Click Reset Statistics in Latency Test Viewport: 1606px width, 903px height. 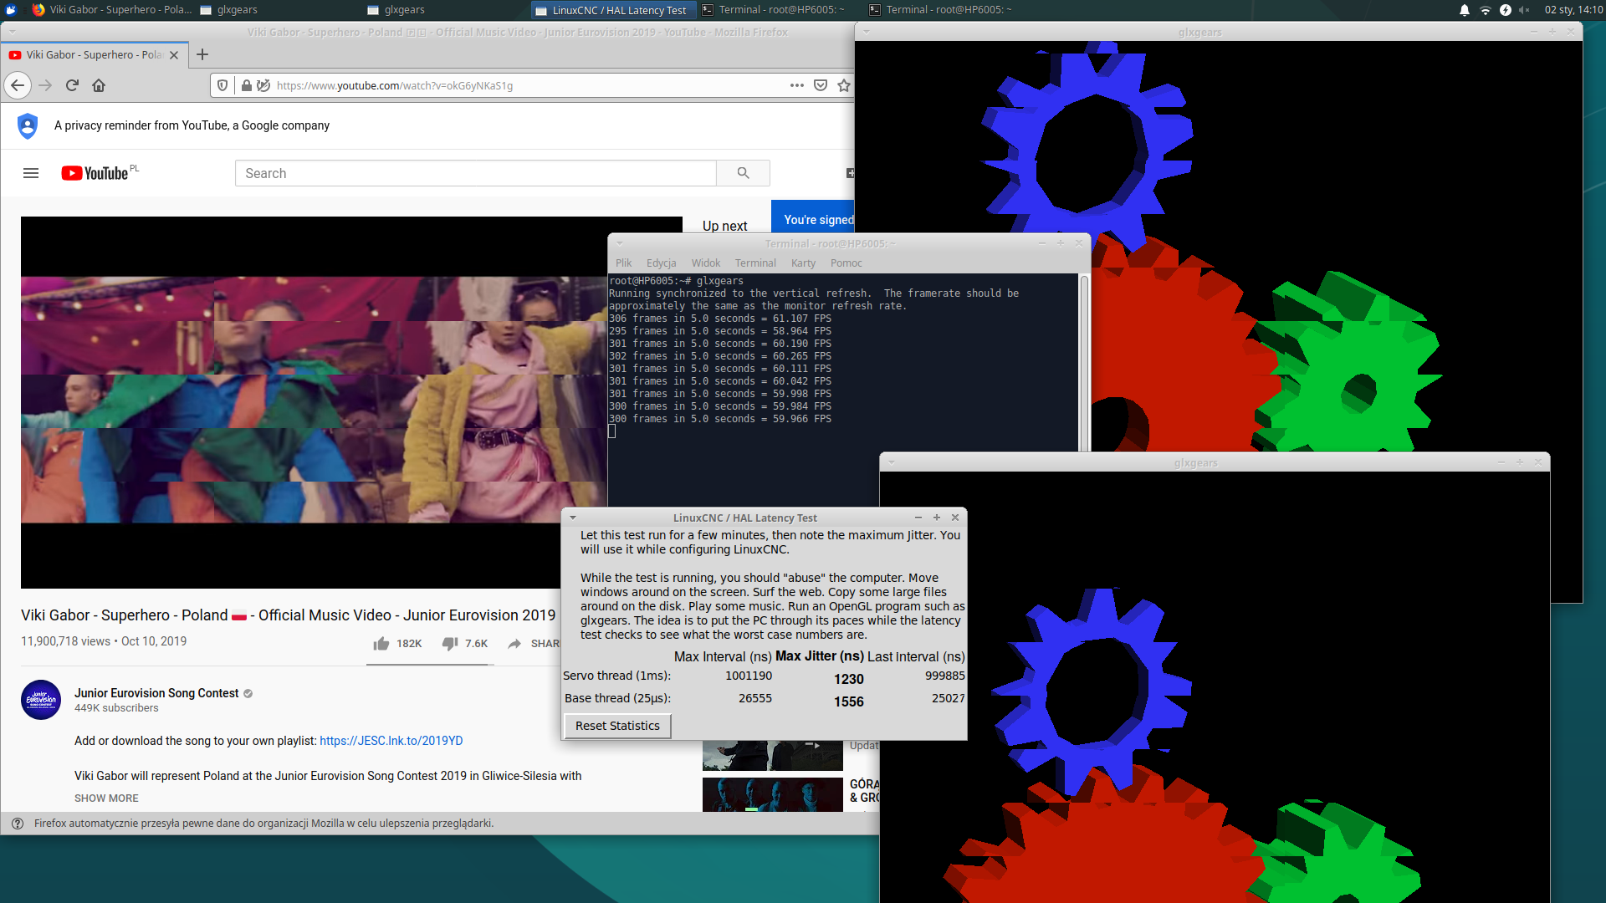[x=617, y=726]
